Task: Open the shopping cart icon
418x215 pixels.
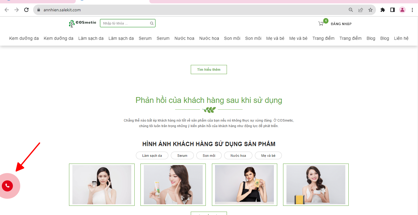Action: click(x=321, y=24)
